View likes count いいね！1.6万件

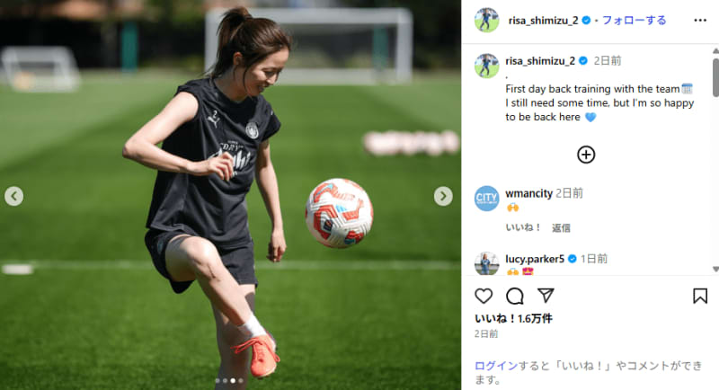point(513,318)
